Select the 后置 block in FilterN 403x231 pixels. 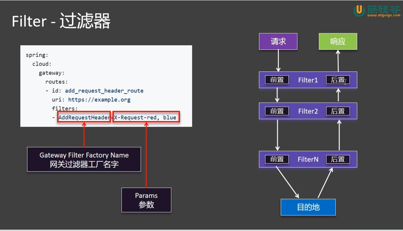tap(338, 159)
